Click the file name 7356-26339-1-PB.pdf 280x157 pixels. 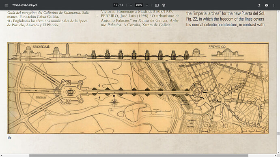(24, 5)
